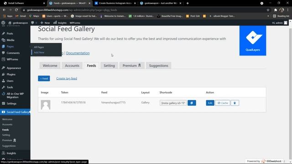Open the Posts menu in sidebar
Image resolution: width=292 pixels, height=164 pixels.
pos(10,33)
